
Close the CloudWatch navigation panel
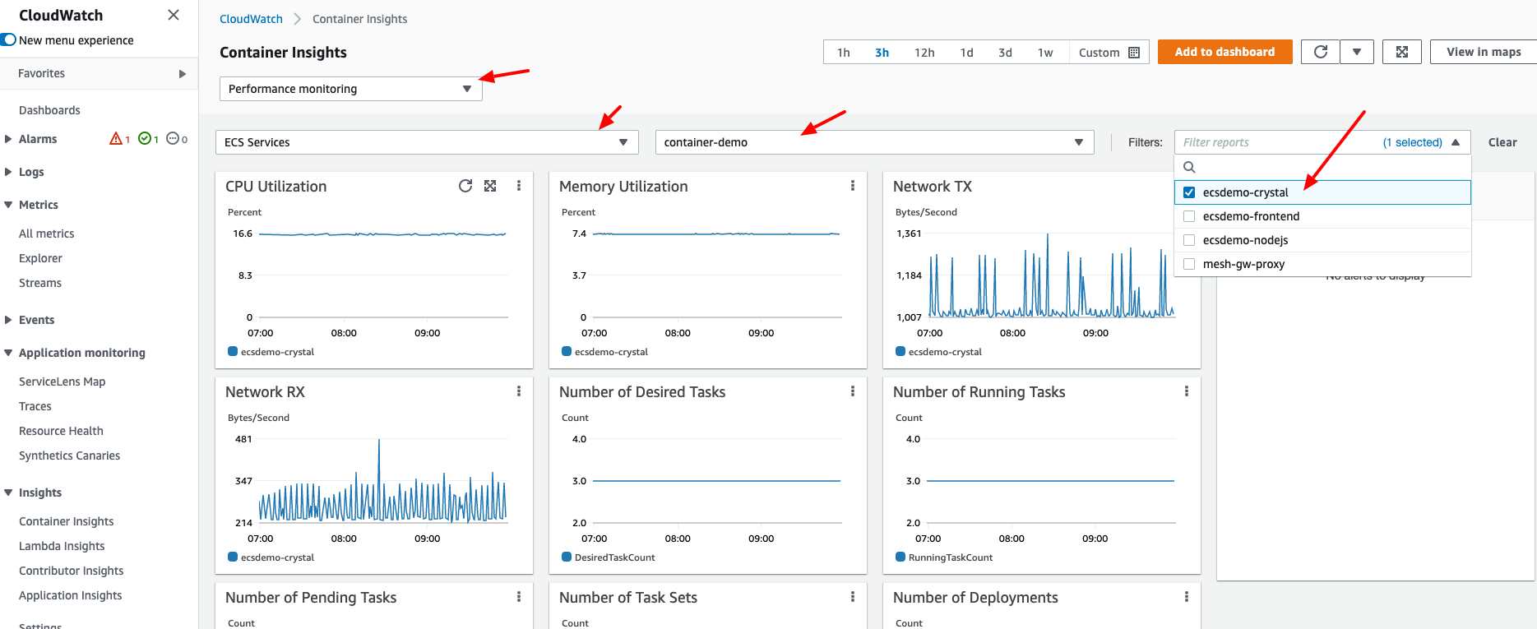[174, 15]
